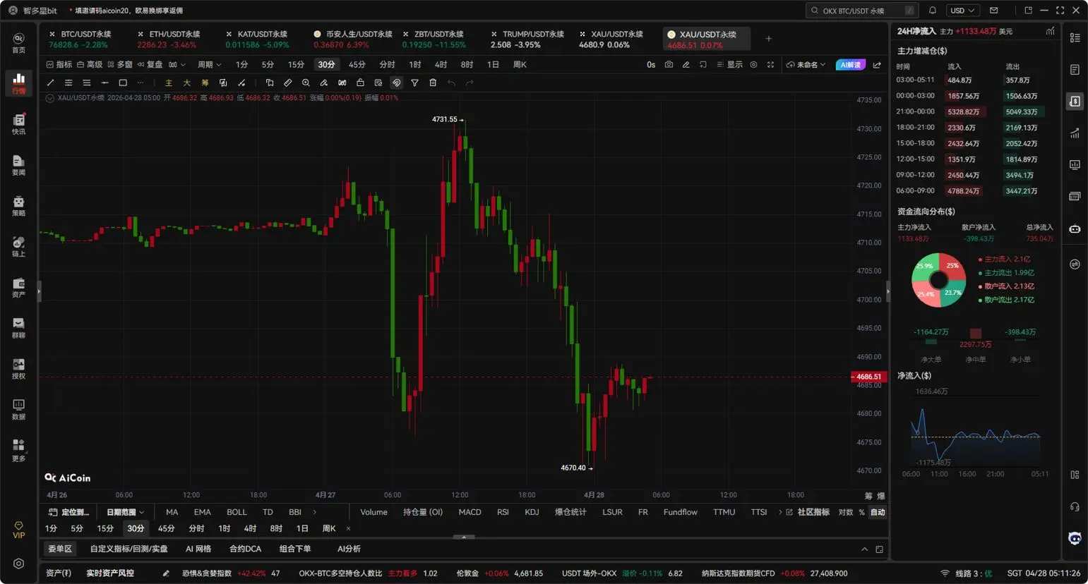Click the pie chart in 资金流向分布
Screen dimensions: 1088x584
coord(939,279)
